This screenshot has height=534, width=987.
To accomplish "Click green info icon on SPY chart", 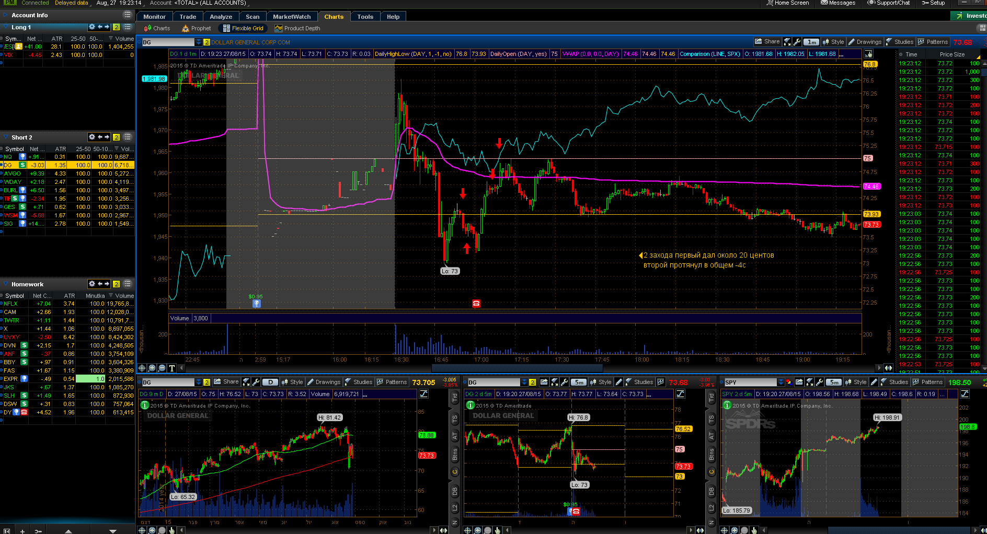I will [727, 405].
